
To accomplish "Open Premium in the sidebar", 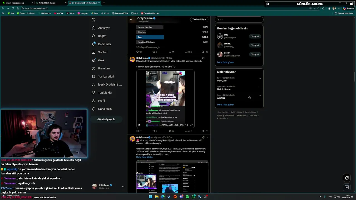I will click(101, 68).
